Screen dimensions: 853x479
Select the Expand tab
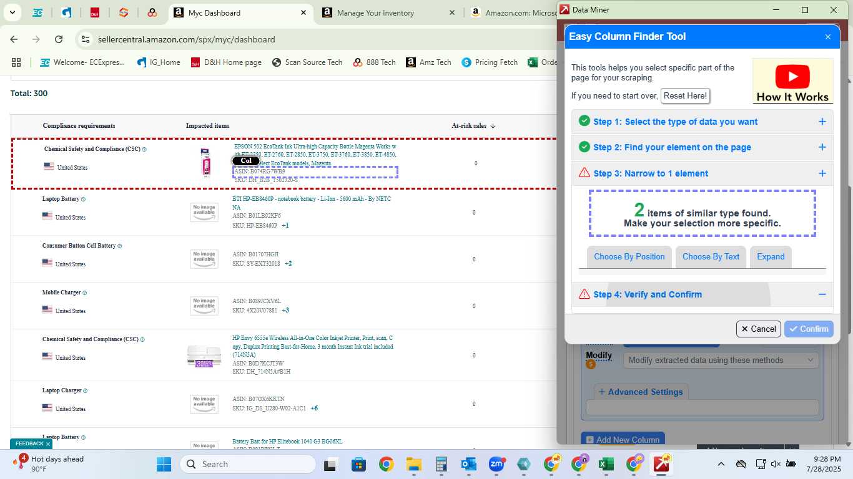click(771, 257)
